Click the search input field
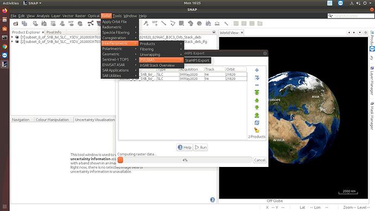375x211 pixels. (x=353, y=16)
